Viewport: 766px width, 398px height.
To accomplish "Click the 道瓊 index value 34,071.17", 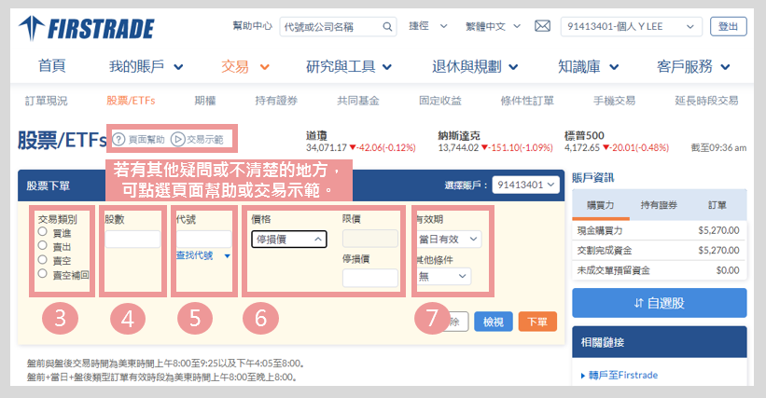I will click(326, 148).
